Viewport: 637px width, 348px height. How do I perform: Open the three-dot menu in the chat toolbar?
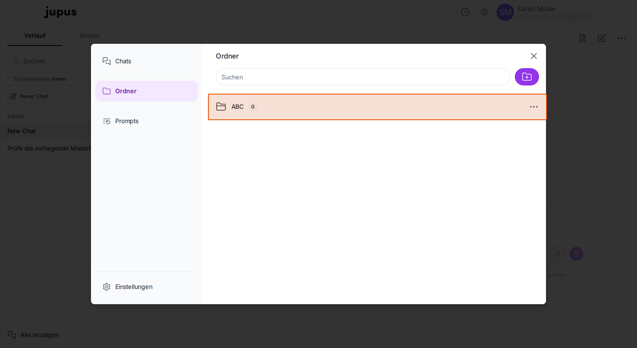(x=621, y=38)
